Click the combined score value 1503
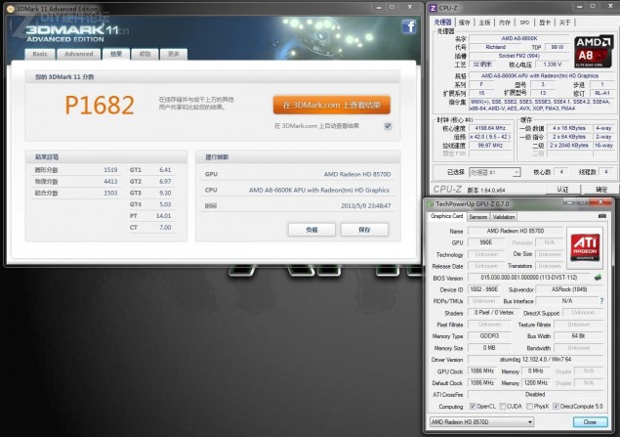The width and height of the screenshot is (620, 437). (x=110, y=193)
